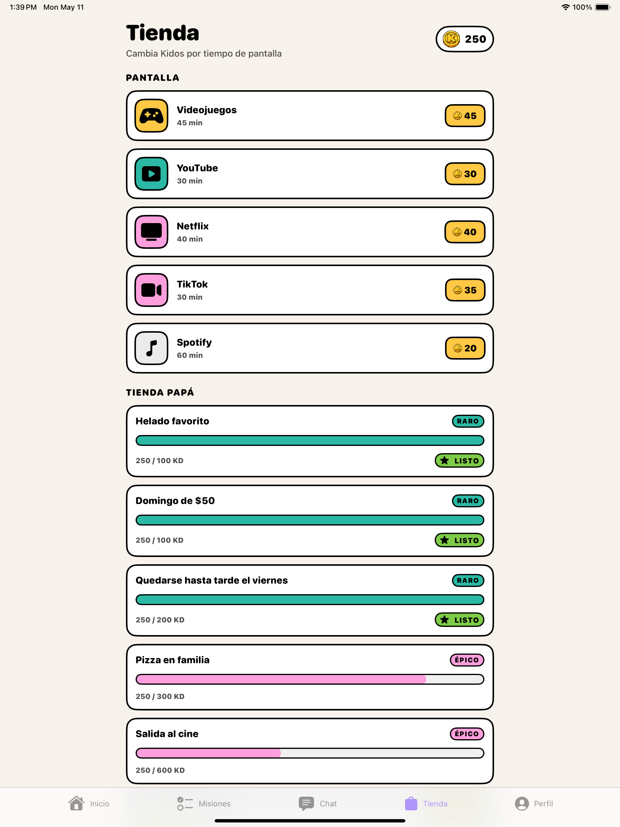Screen dimensions: 620x827
Task: Open the Inicio home tab
Action: click(x=89, y=803)
